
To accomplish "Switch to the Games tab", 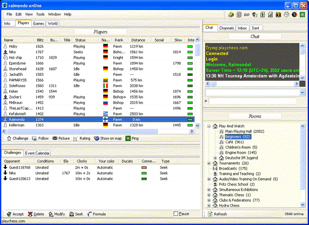I will (39, 24).
